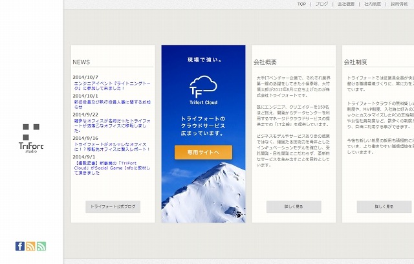Click the green RSS feed icon
This screenshot has width=414, height=264.
click(x=41, y=246)
